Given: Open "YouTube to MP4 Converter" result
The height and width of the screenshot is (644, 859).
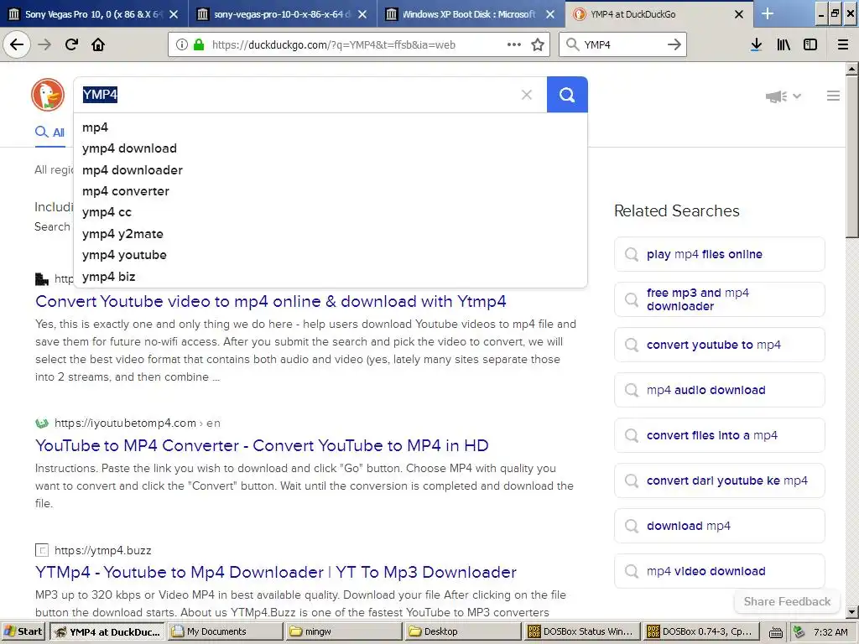Looking at the screenshot, I should (262, 445).
